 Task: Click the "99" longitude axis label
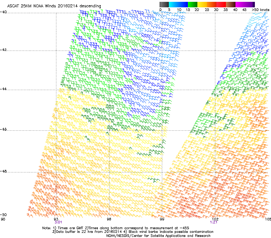pos(162,219)
